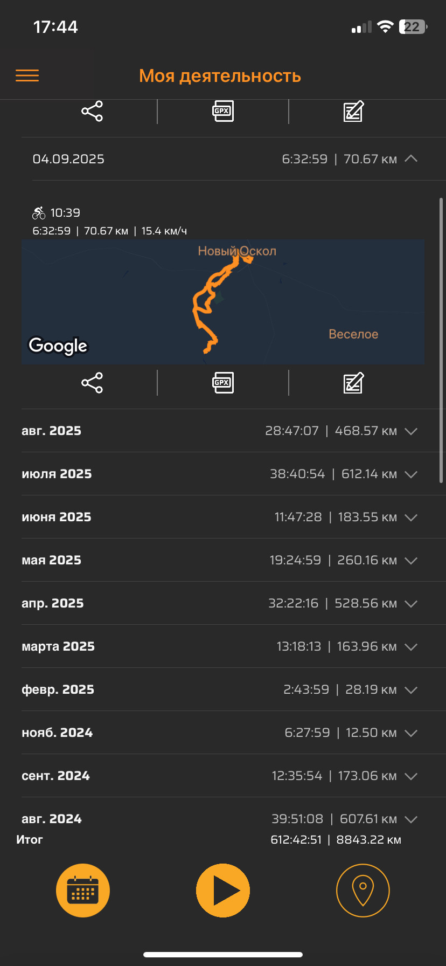This screenshot has height=966, width=446.
Task: Collapse the 04.09.2025 activity entry
Action: tap(411, 158)
